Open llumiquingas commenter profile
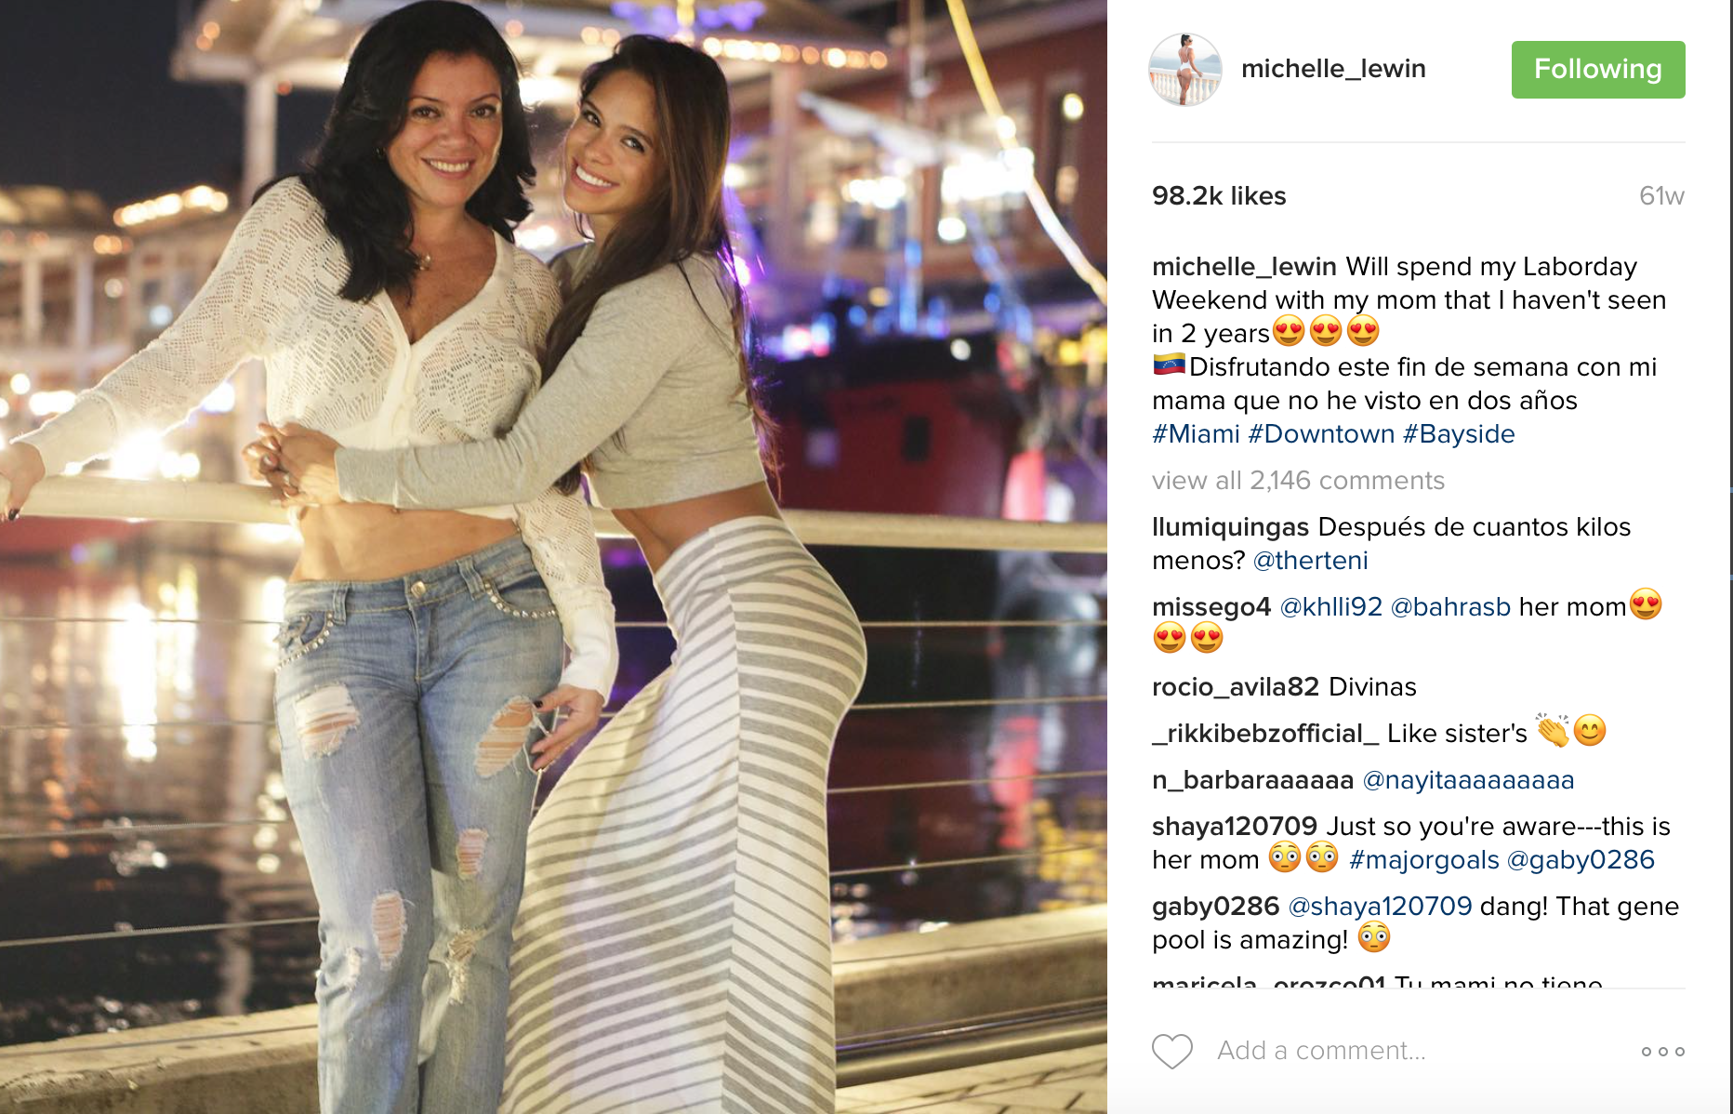 (x=1230, y=527)
